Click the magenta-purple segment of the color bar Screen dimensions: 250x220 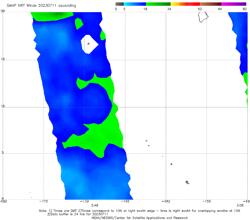point(234,4)
